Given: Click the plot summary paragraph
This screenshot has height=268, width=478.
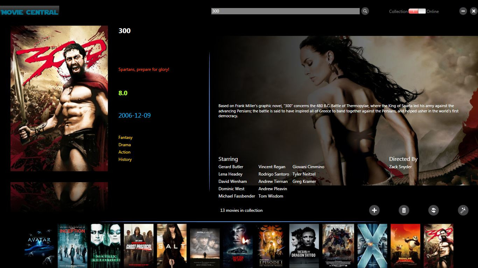Looking at the screenshot, I should click(338, 111).
